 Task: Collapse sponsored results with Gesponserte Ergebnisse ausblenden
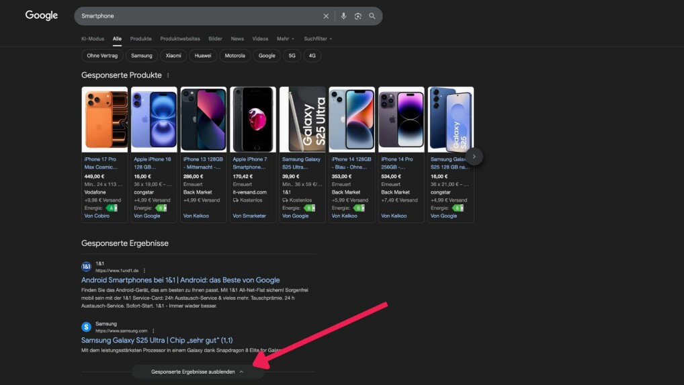click(x=198, y=372)
